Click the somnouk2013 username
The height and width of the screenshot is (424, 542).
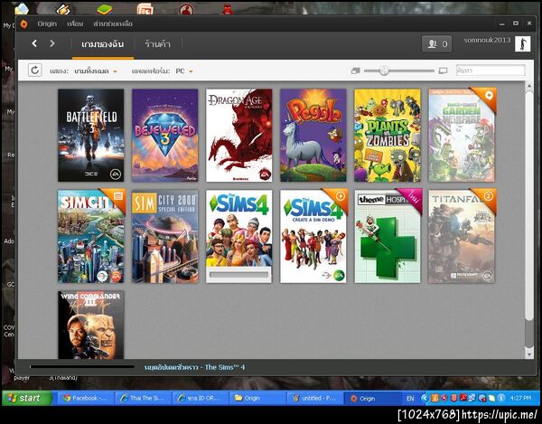tap(487, 40)
